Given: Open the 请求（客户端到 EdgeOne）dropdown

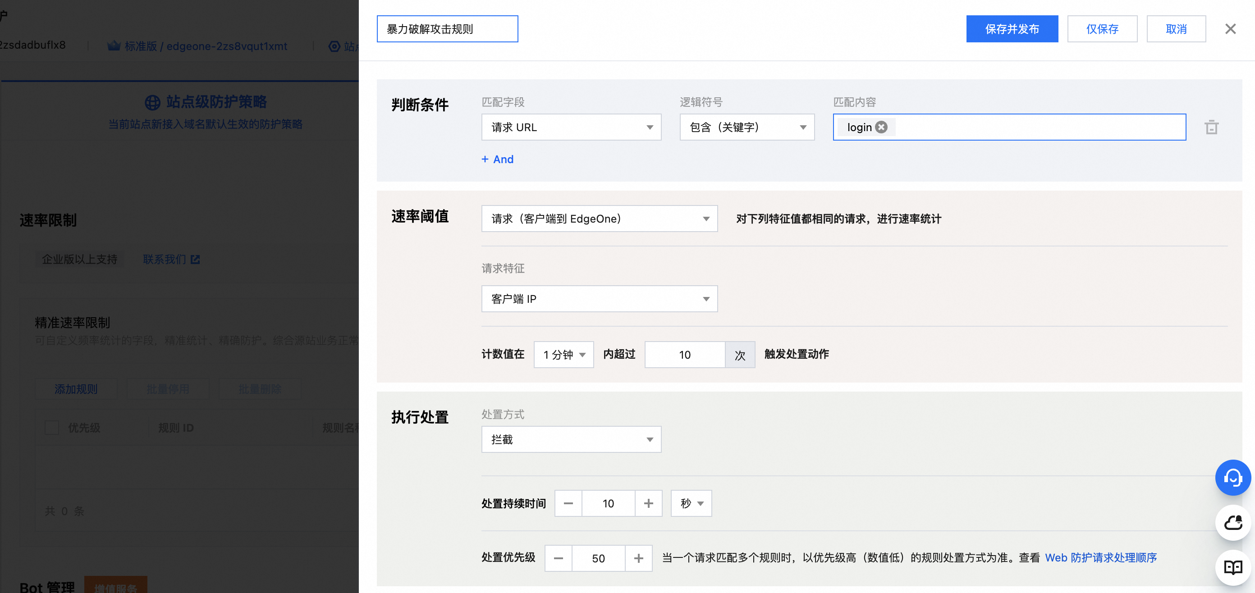Looking at the screenshot, I should (x=599, y=219).
